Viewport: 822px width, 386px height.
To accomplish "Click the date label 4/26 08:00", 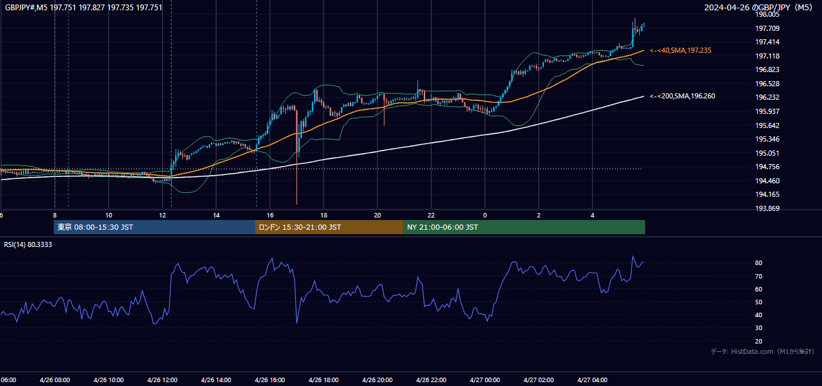I will (55, 380).
